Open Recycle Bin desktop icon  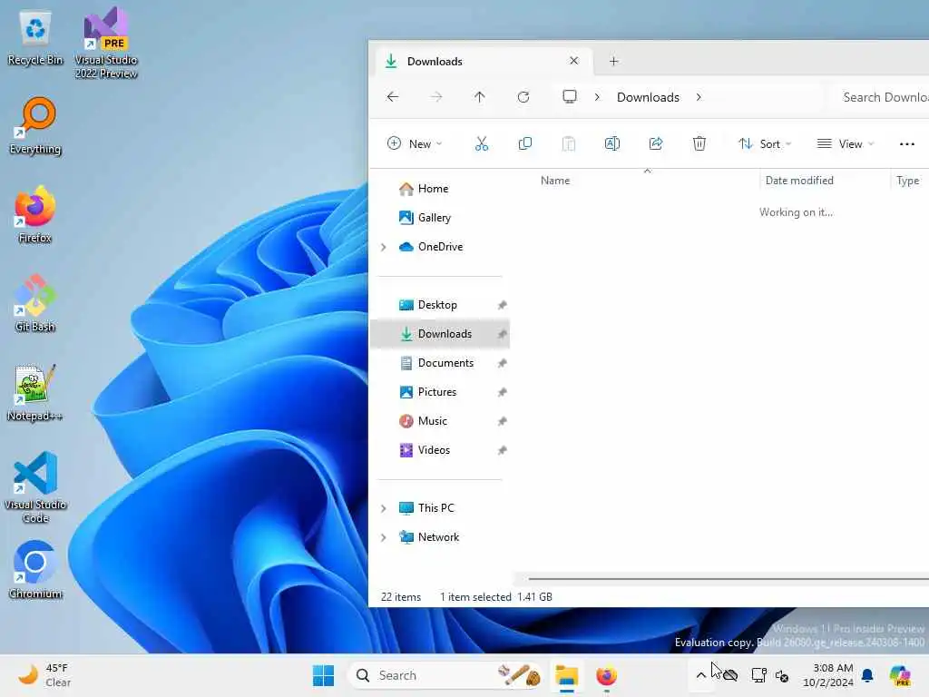point(35,38)
